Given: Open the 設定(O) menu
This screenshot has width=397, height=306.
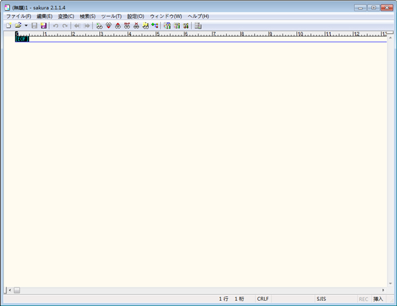Looking at the screenshot, I should 136,16.
